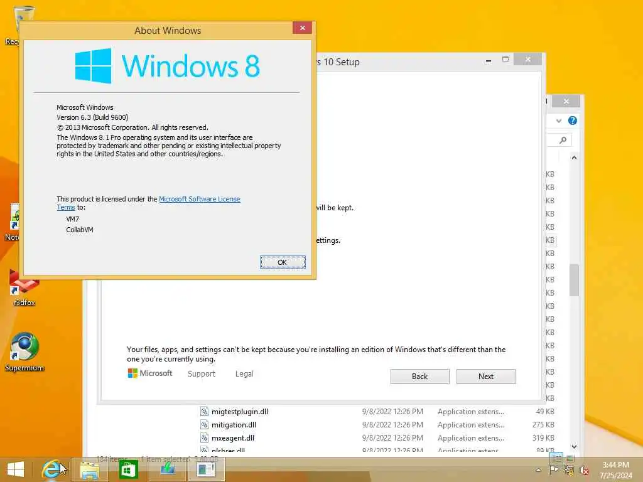The height and width of the screenshot is (482, 643).
Task: Switch Explorer to details view button
Action: [557, 458]
